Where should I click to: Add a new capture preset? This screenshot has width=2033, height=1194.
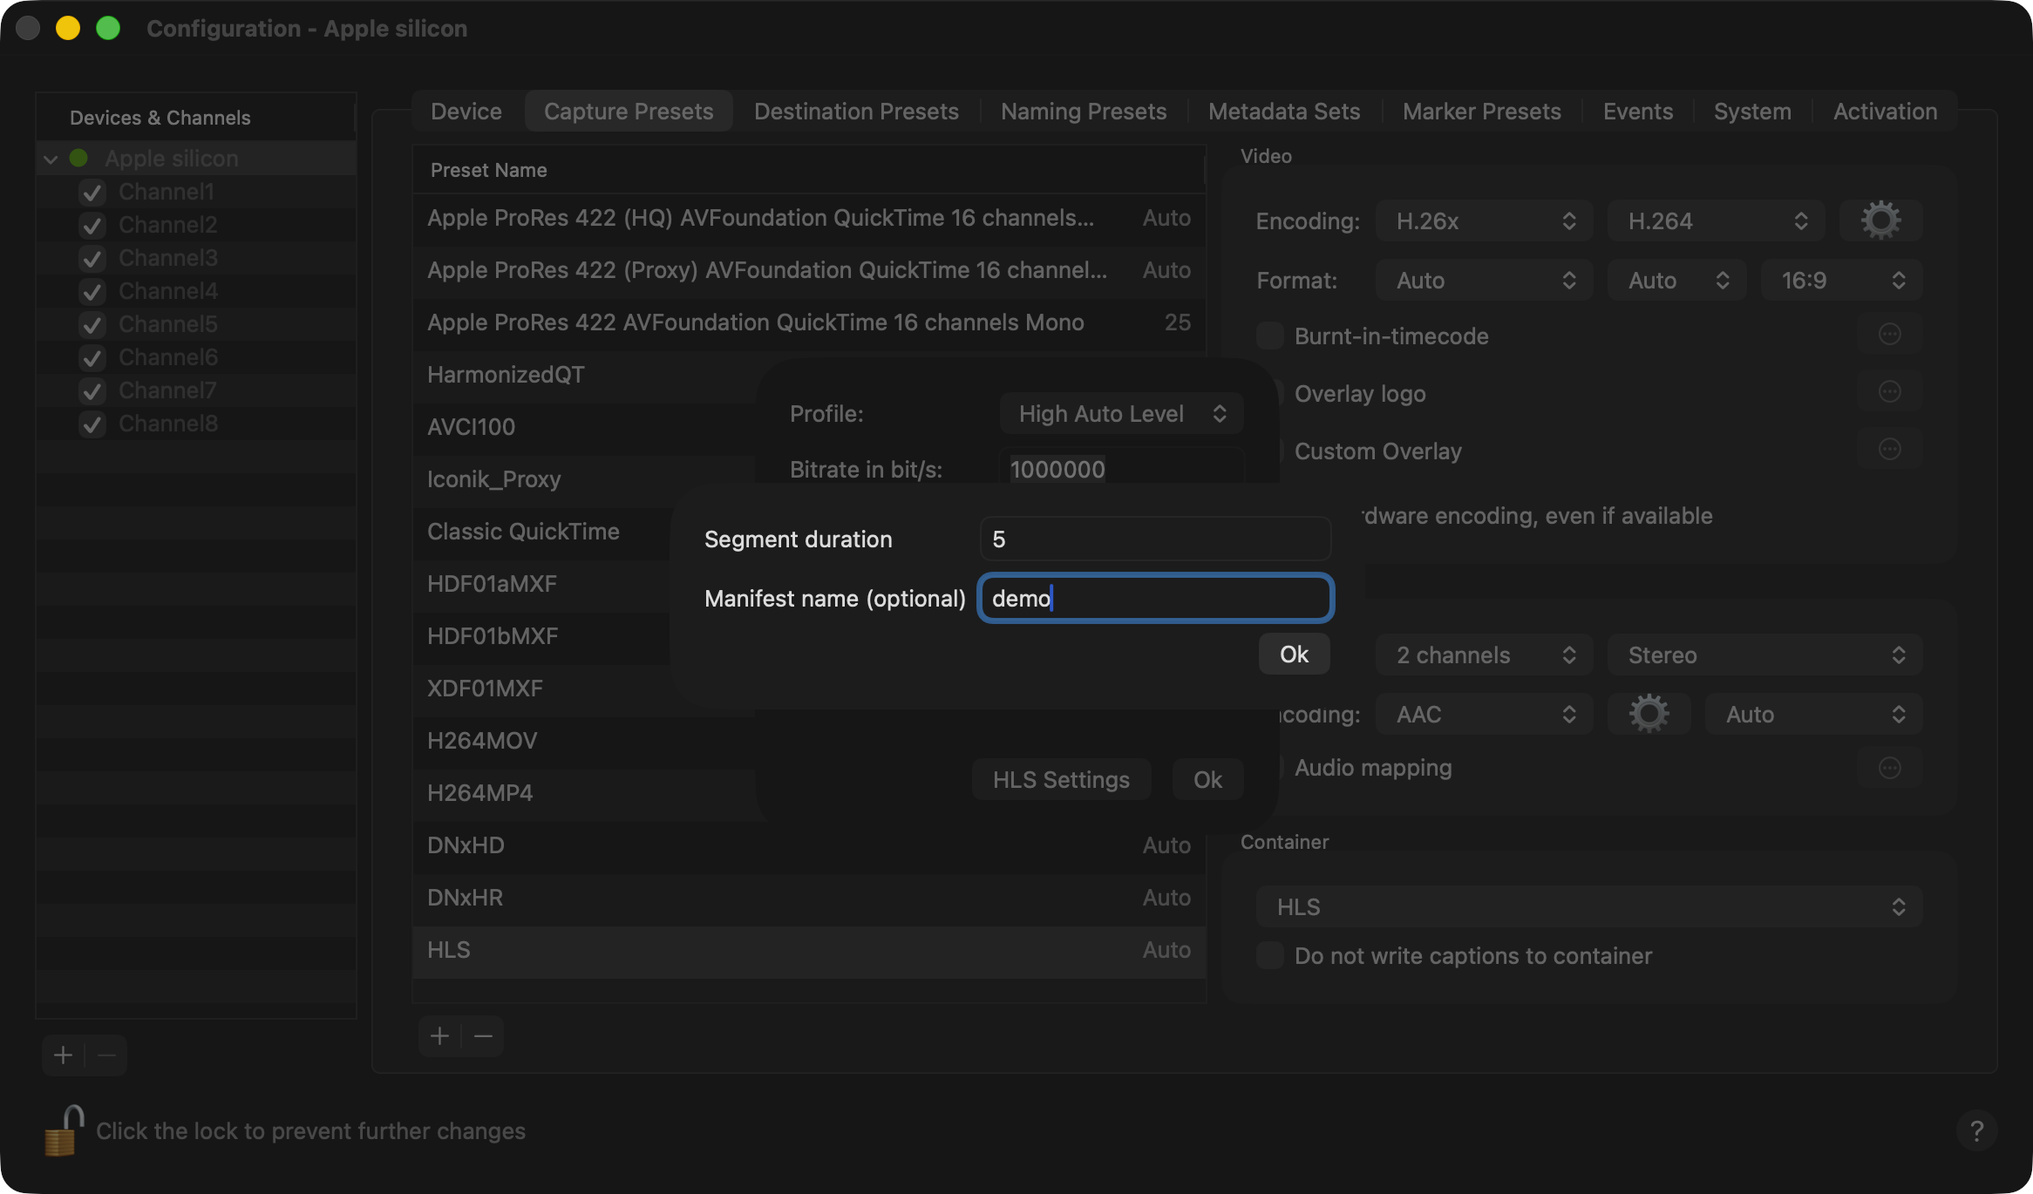[x=439, y=1036]
